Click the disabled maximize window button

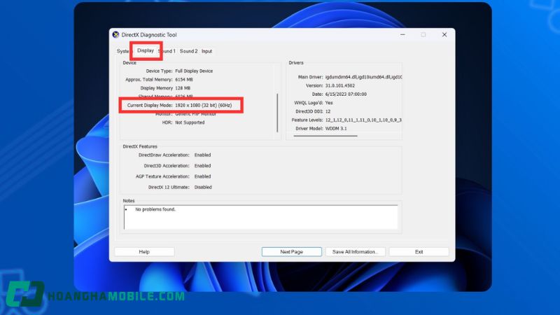[423, 34]
